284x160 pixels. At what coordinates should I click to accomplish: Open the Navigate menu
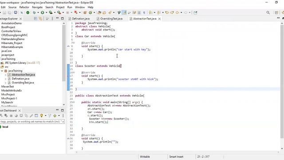37,7
